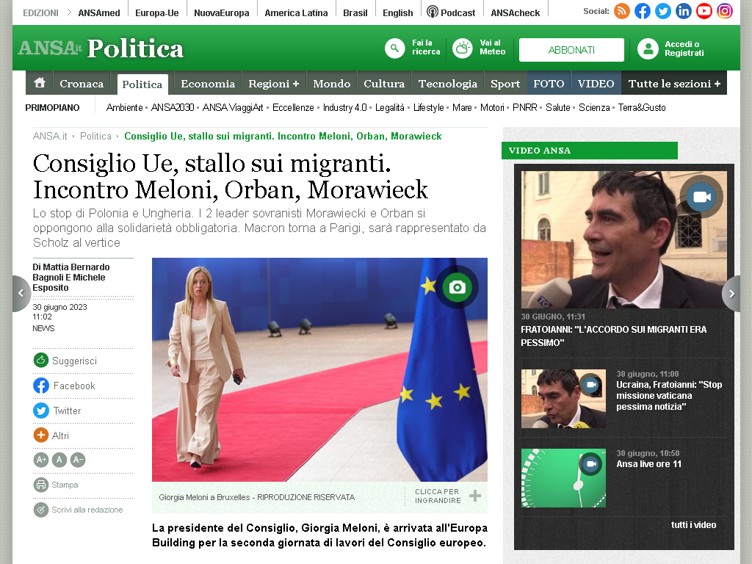752x564 pixels.
Task: Increase text size with A+ button
Action: click(x=41, y=460)
